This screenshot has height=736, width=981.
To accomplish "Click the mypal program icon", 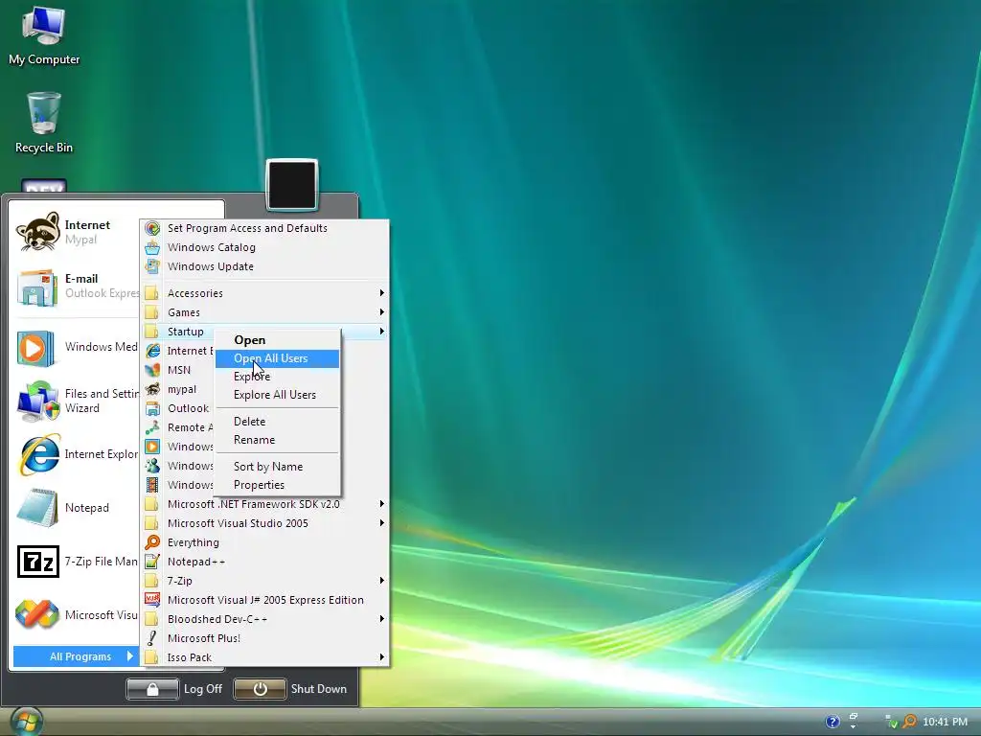I will click(x=152, y=389).
